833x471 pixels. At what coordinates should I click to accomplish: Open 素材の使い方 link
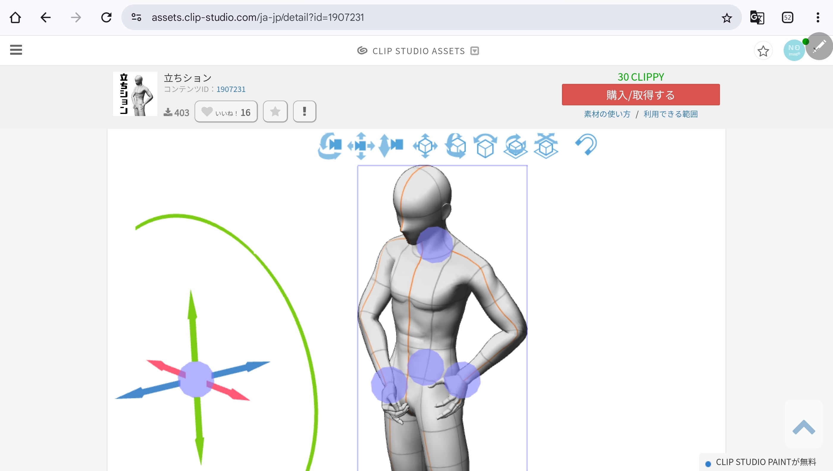(x=607, y=114)
